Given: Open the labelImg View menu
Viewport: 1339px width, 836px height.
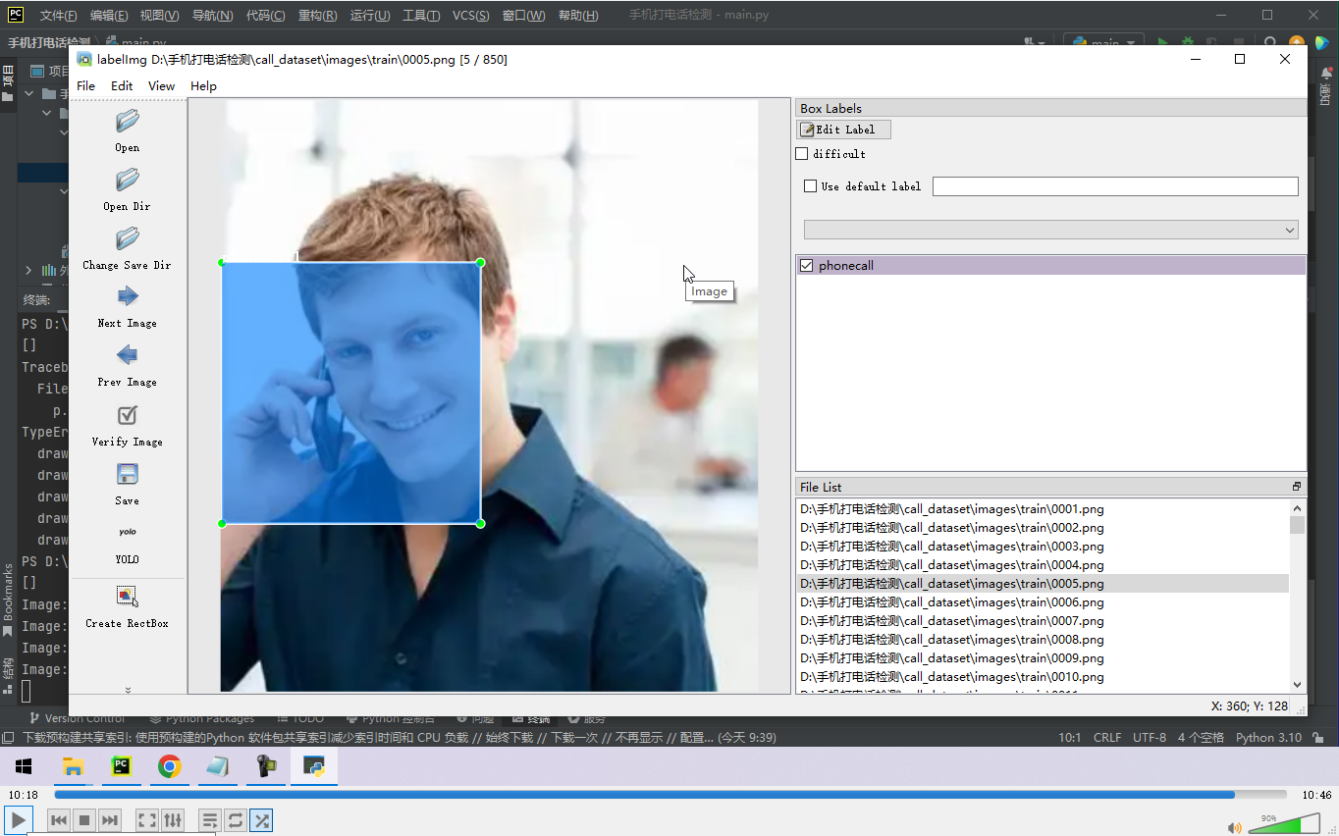Looking at the screenshot, I should (162, 86).
